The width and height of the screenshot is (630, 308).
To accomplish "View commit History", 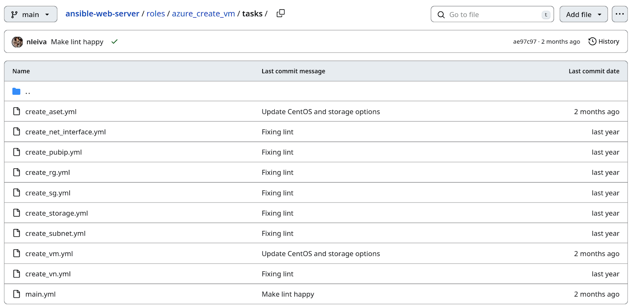I will pyautogui.click(x=604, y=42).
